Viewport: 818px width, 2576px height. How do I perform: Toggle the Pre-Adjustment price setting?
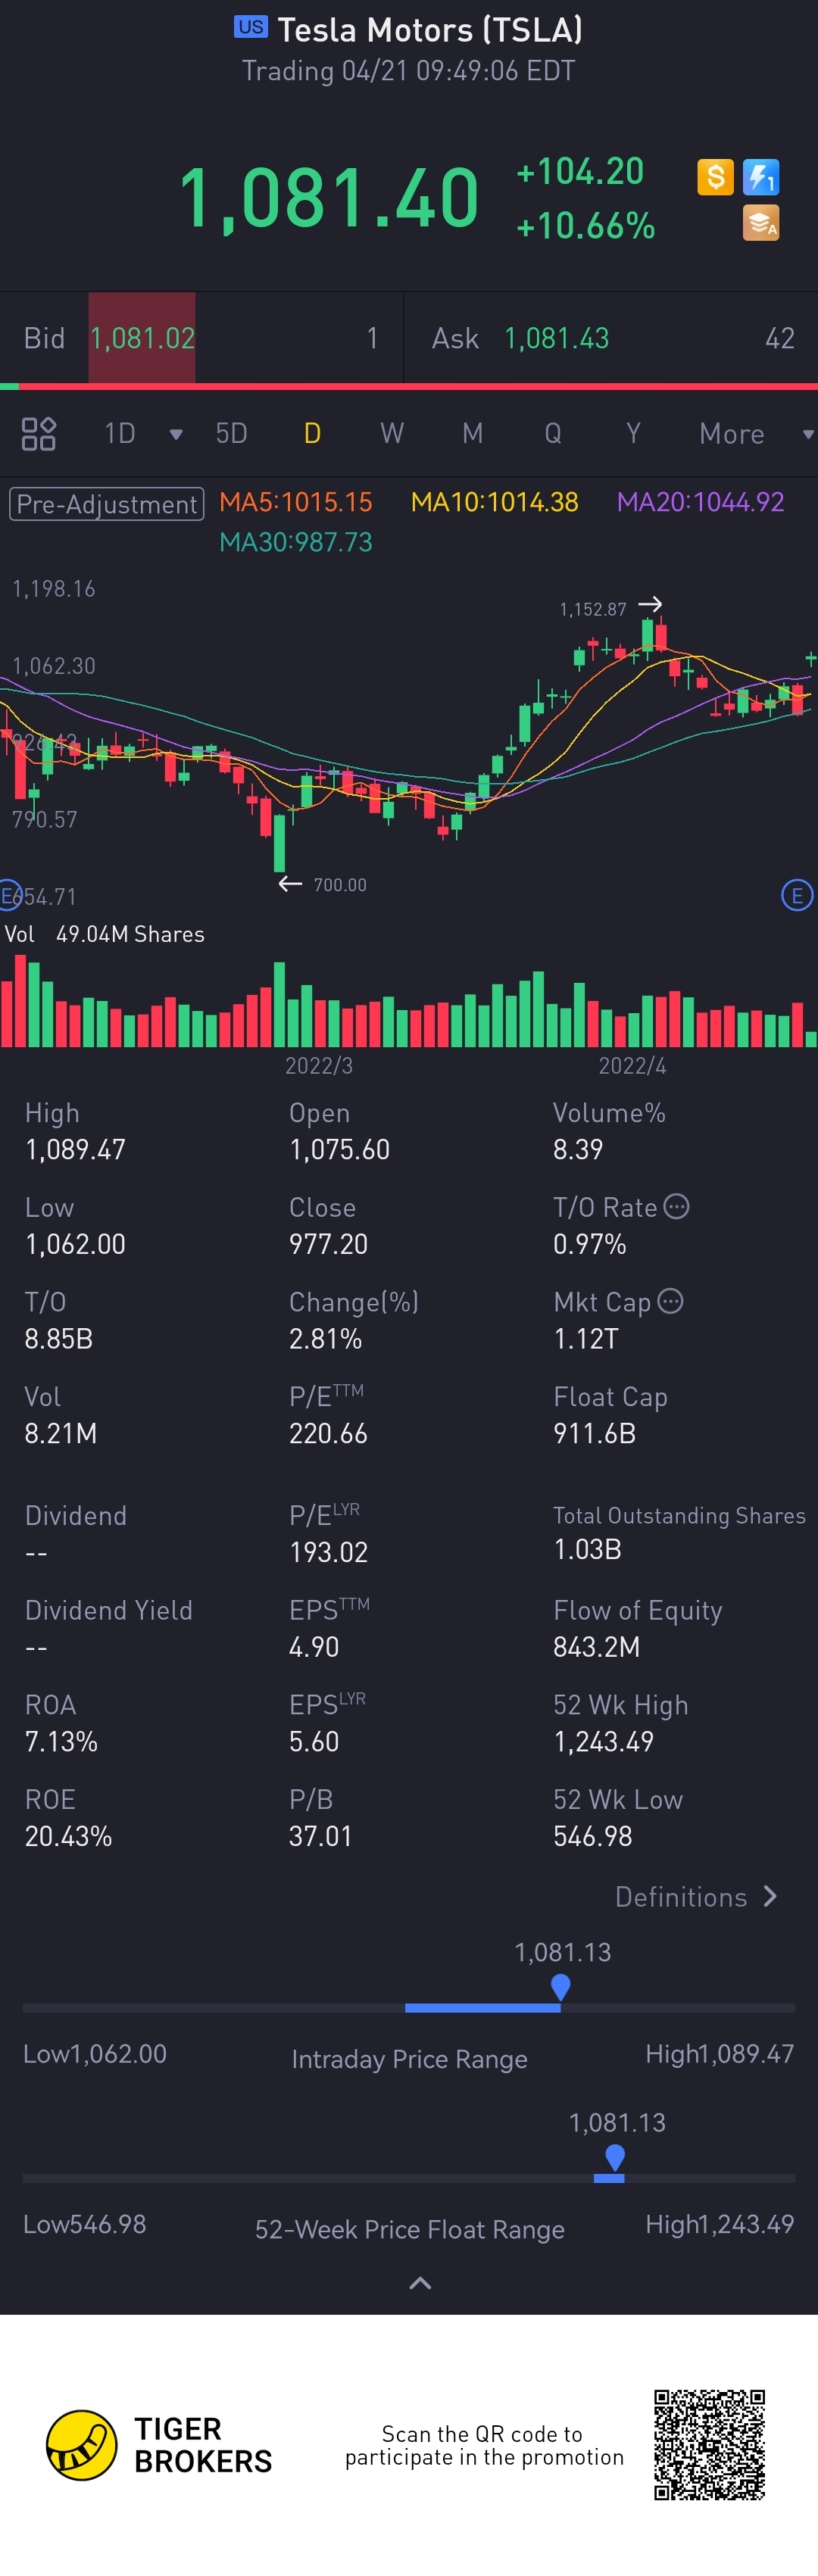[x=107, y=504]
